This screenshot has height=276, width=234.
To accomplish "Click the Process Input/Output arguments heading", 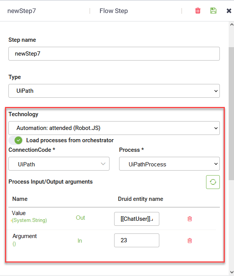I will pyautogui.click(x=51, y=182).
